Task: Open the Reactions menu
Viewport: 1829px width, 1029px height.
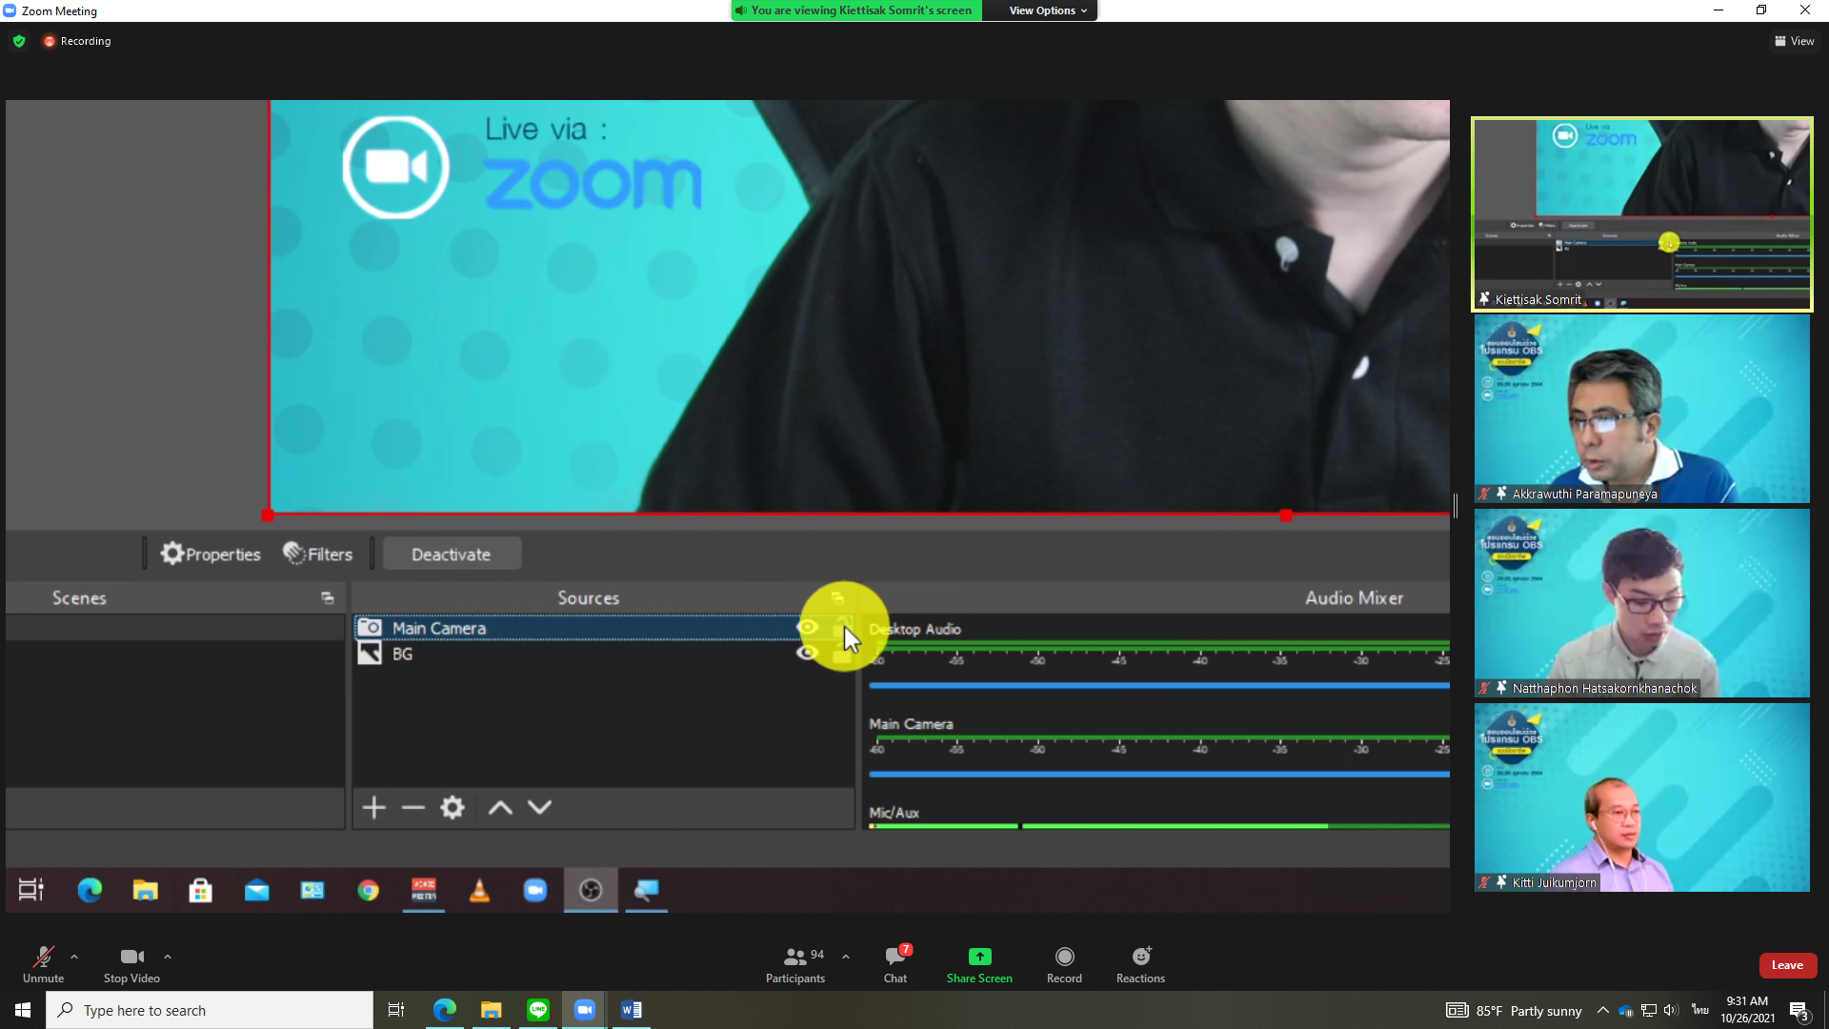Action: 1140,964
